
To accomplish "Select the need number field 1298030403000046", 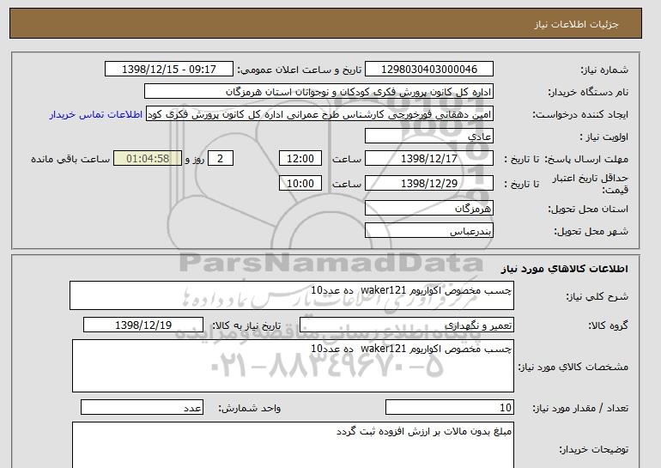I will click(x=428, y=70).
